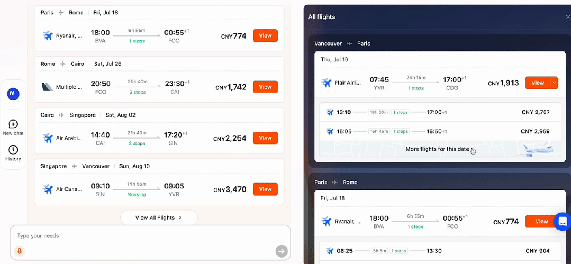Open New chat from sidebar
The image size is (571, 264).
13,124
